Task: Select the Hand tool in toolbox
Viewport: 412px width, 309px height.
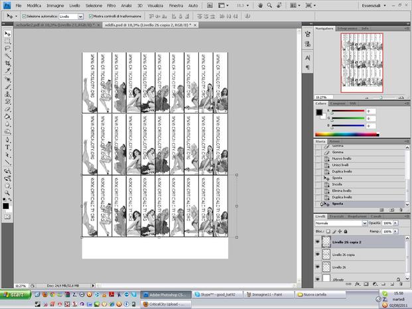Action: click(7, 186)
